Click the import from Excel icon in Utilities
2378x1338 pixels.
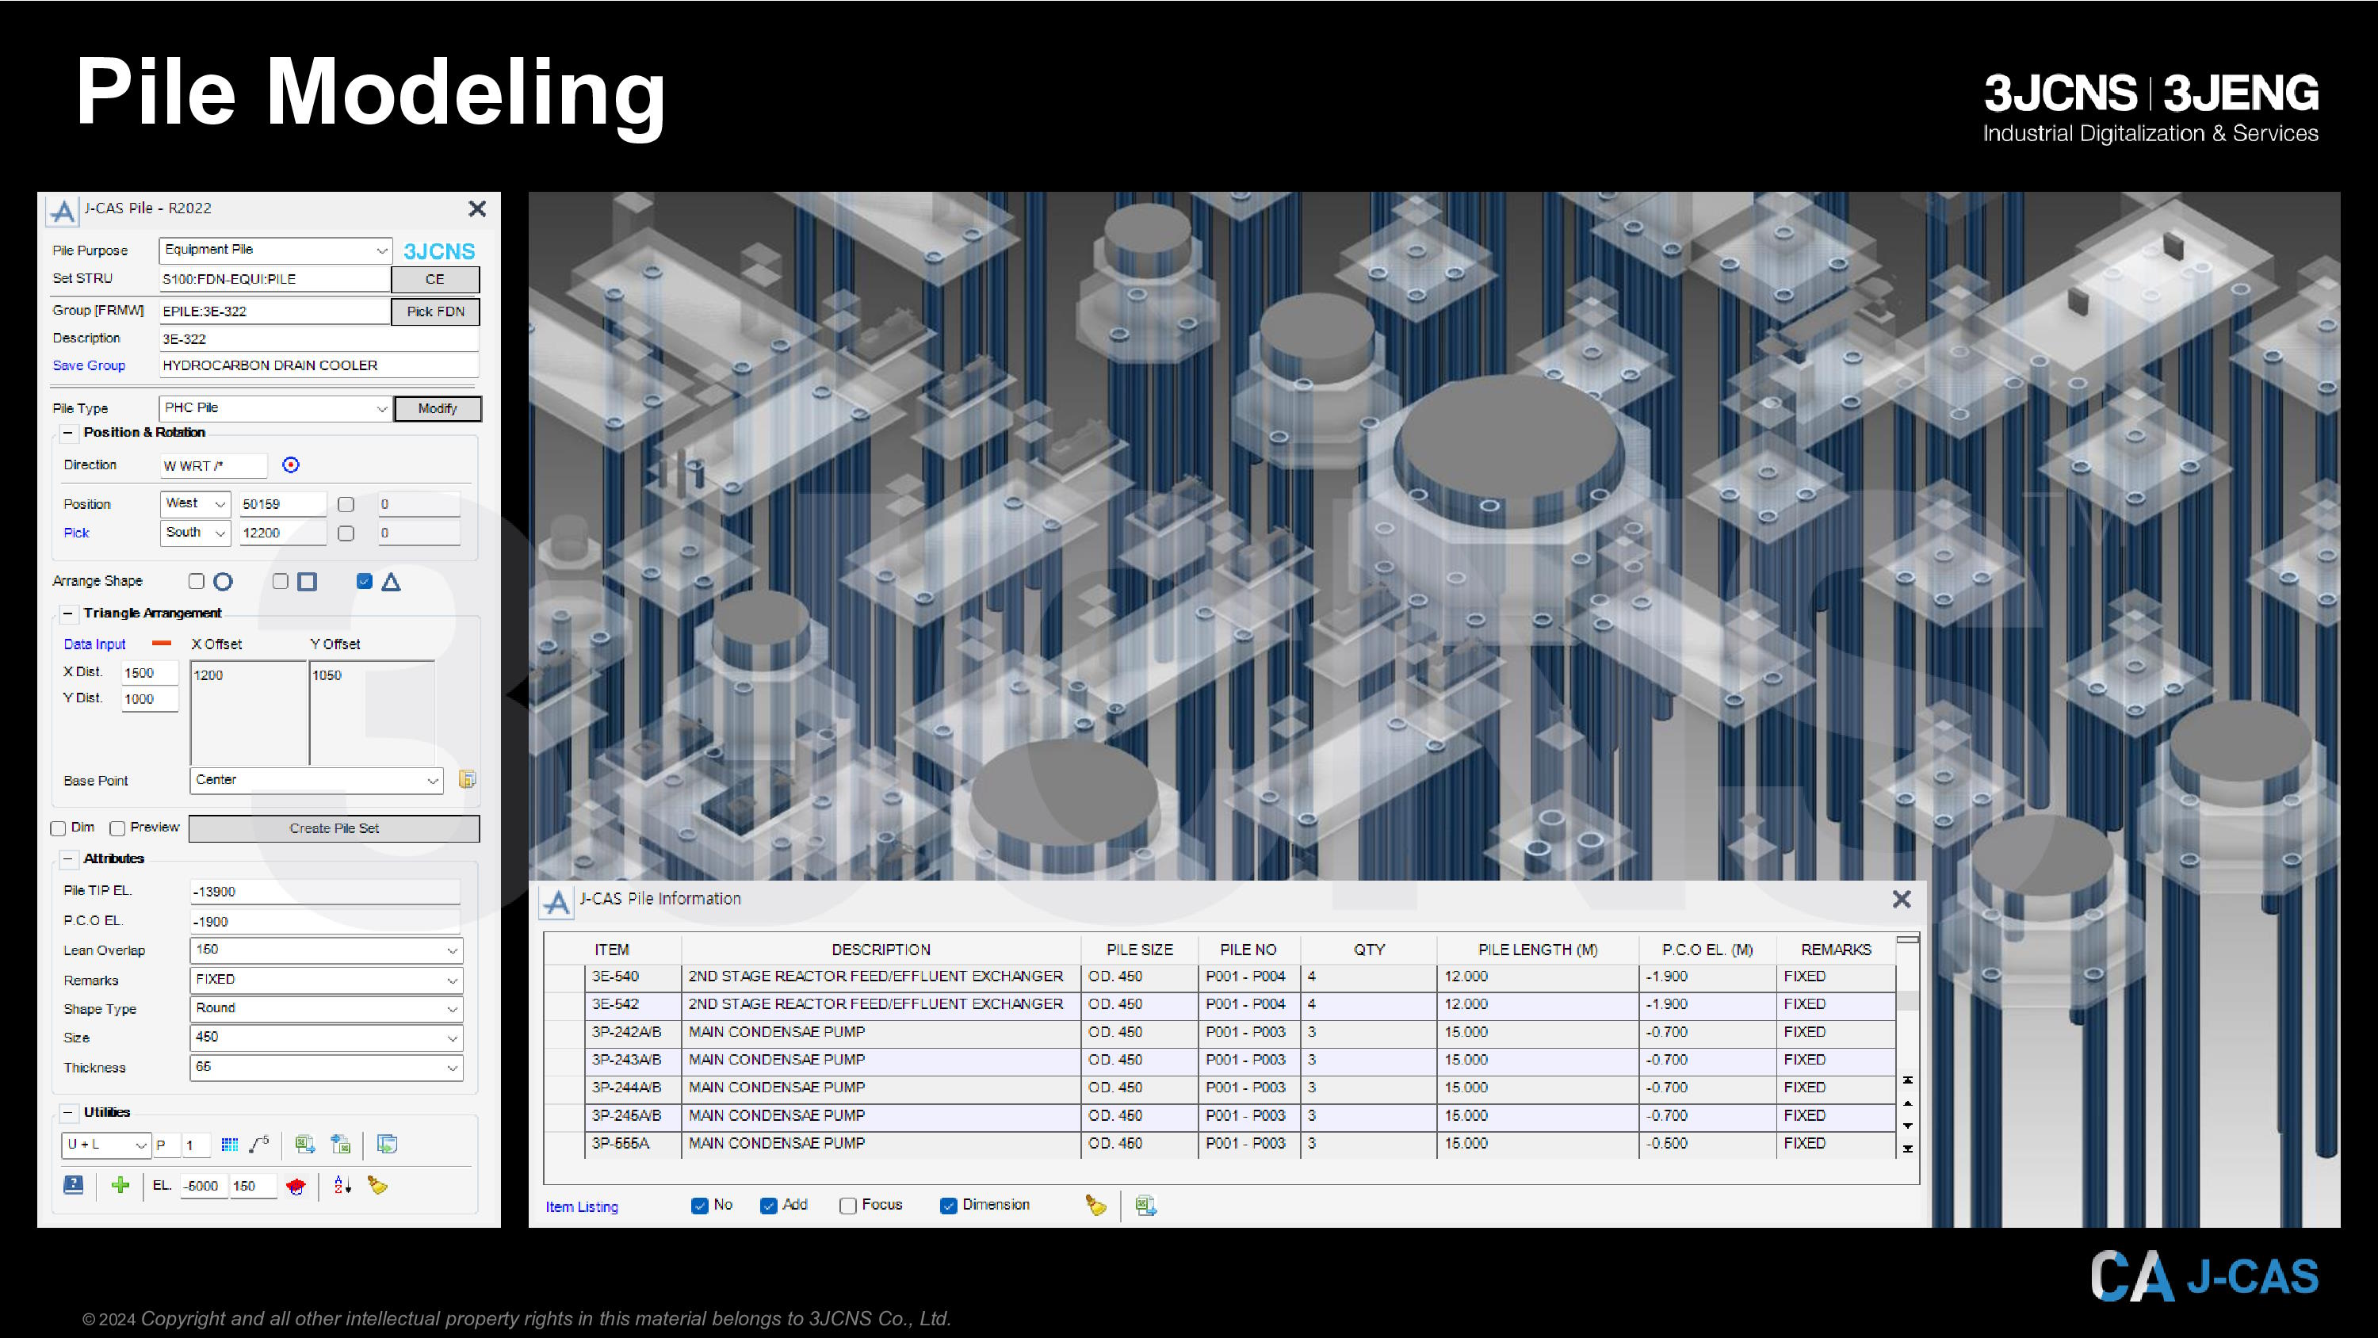coord(341,1145)
